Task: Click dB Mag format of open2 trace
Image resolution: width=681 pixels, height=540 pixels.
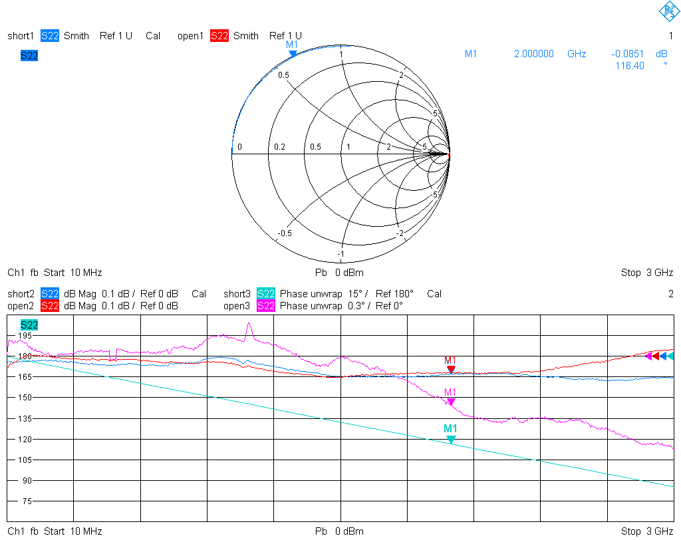Action: pos(80,306)
